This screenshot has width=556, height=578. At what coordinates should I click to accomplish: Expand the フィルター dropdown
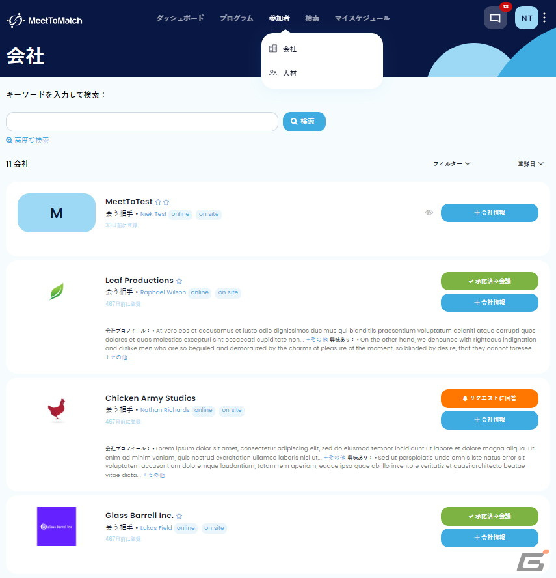point(451,163)
